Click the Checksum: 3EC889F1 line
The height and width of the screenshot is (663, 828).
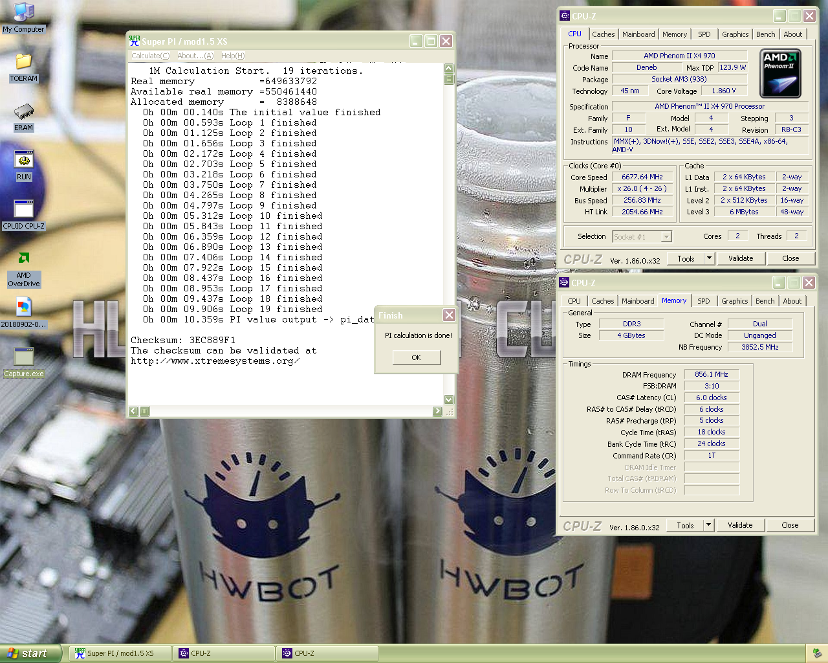tap(183, 340)
